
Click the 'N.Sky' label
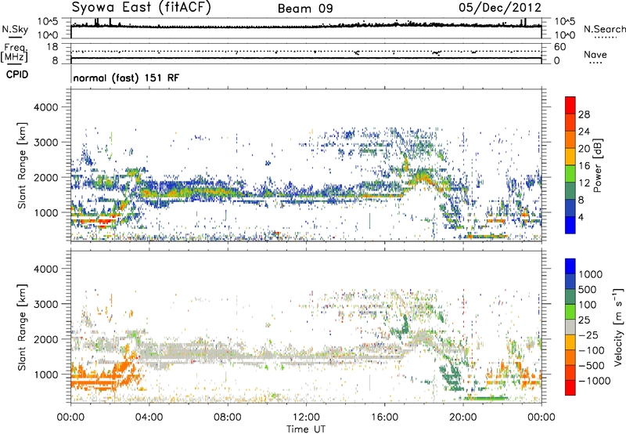coord(15,29)
